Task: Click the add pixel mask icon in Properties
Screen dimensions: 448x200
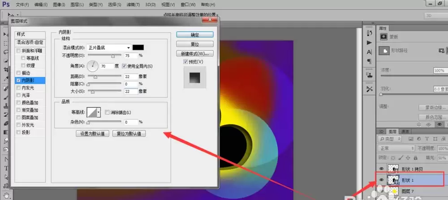Action: click(441, 51)
